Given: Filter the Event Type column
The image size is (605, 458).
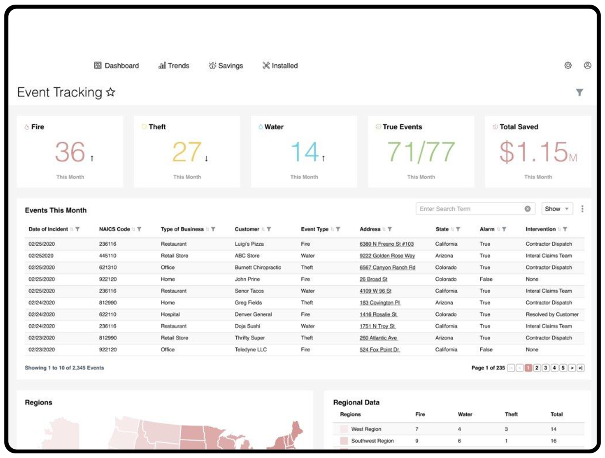Looking at the screenshot, I should pos(338,229).
